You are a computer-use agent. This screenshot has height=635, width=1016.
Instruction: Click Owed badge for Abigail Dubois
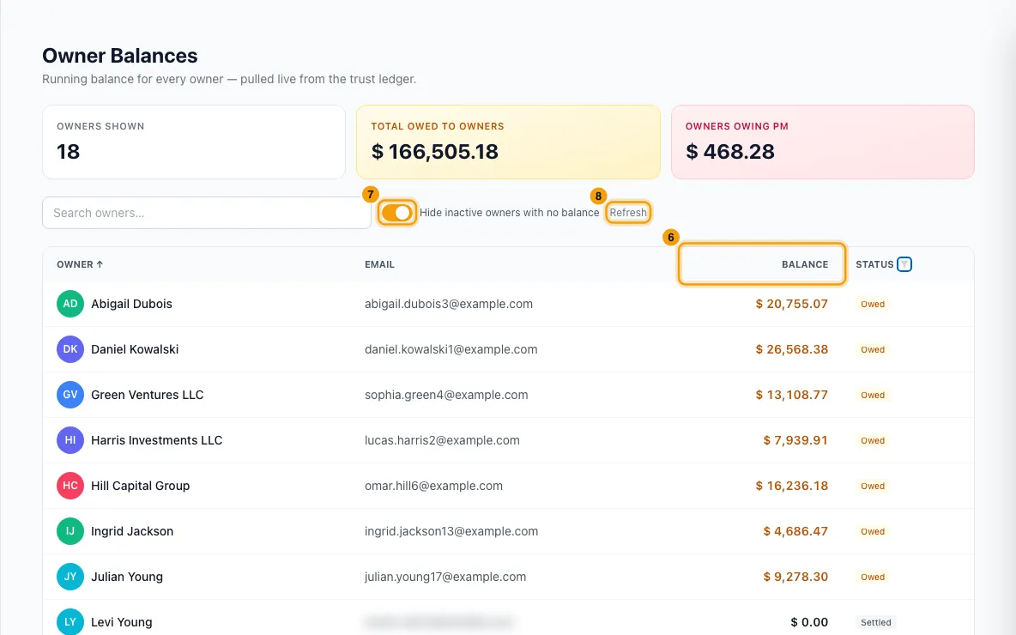pos(873,304)
